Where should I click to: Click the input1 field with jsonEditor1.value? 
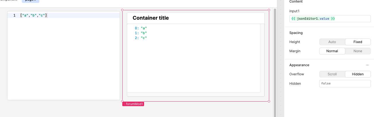(x=330, y=19)
